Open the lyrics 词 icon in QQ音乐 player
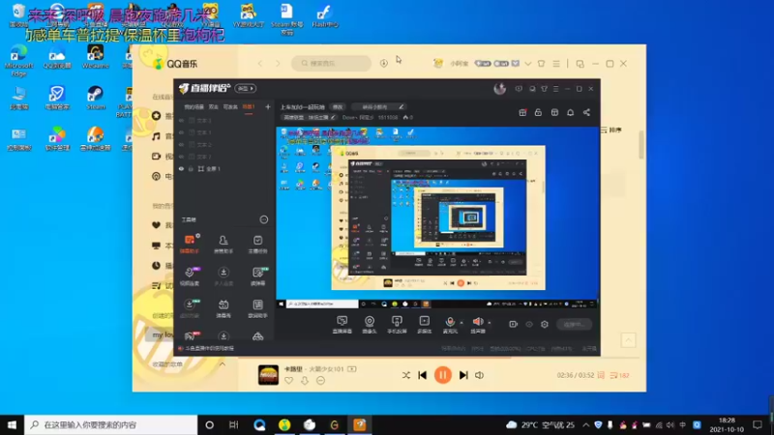The image size is (774, 435). (601, 375)
